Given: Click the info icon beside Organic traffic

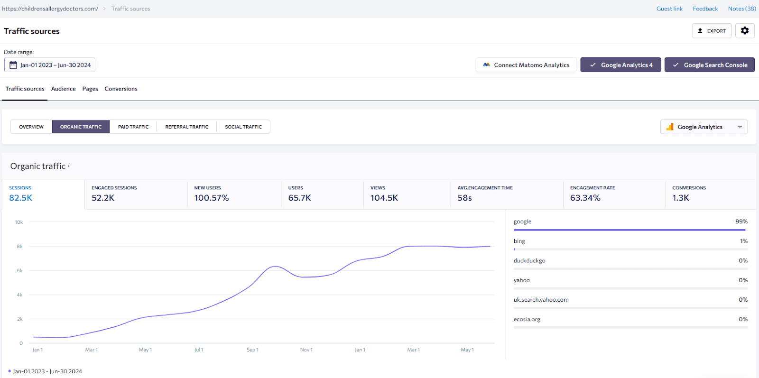Looking at the screenshot, I should click(x=69, y=165).
